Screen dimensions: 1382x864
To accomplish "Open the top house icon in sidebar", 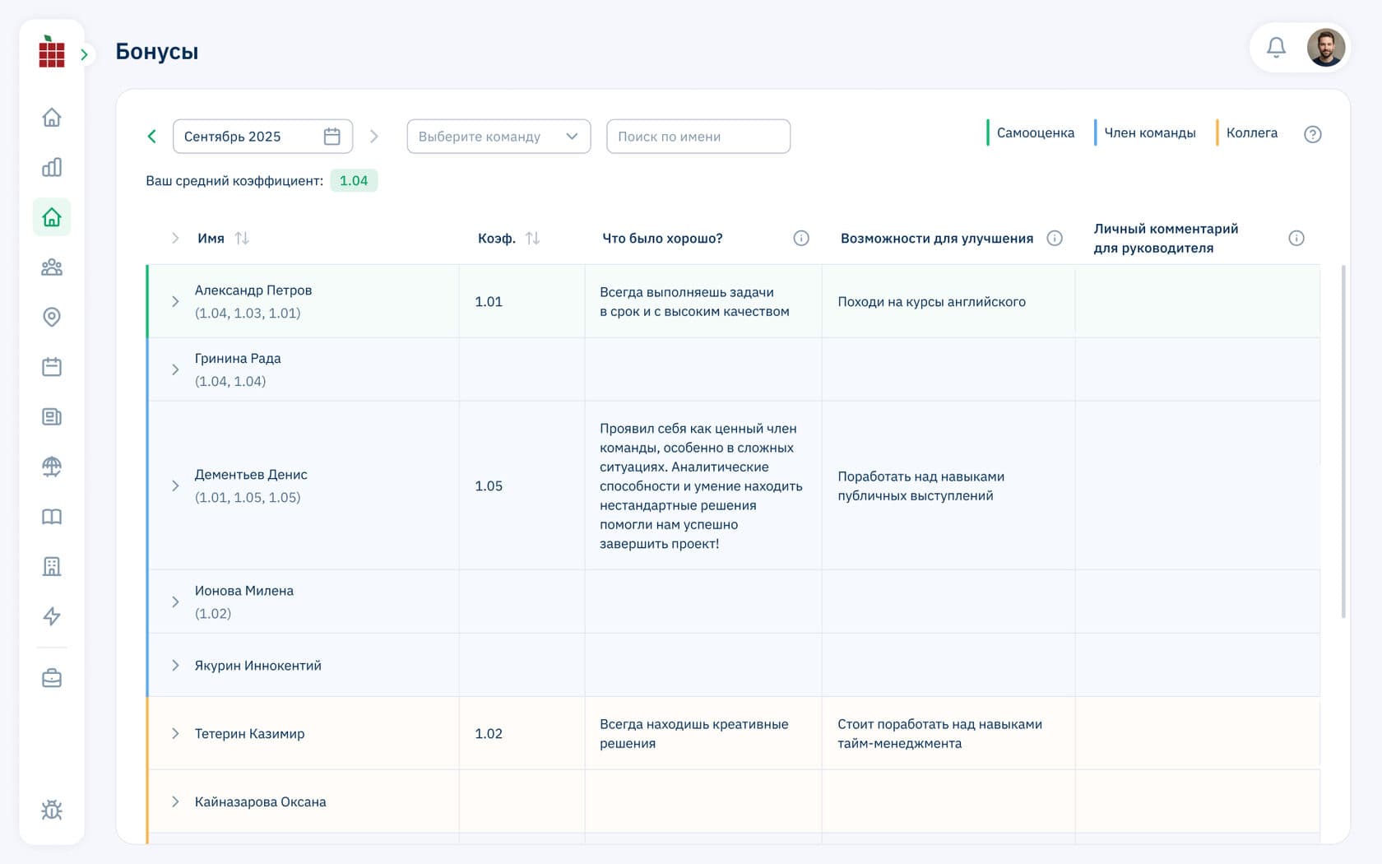I will point(52,118).
